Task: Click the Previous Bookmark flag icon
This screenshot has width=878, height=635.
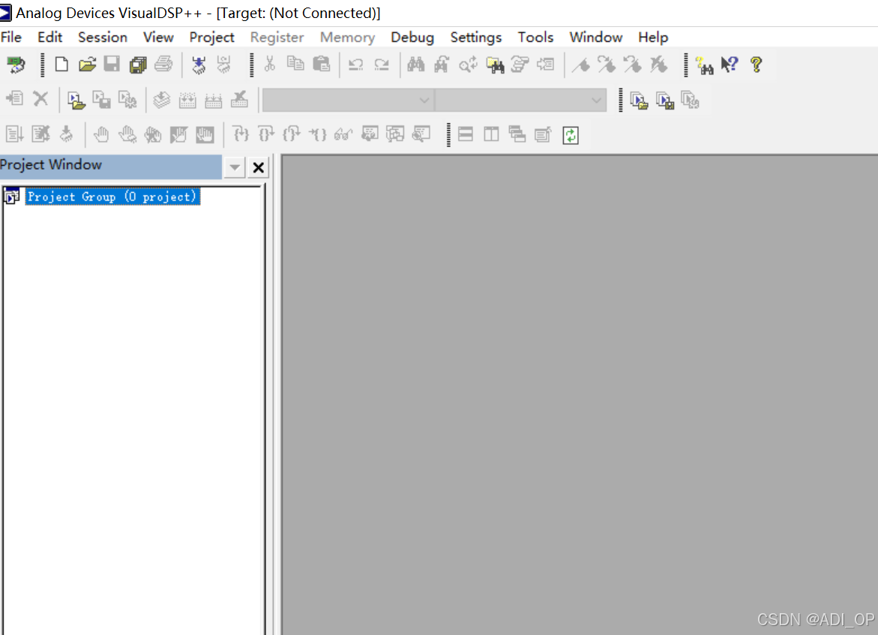Action: pyautogui.click(x=632, y=65)
